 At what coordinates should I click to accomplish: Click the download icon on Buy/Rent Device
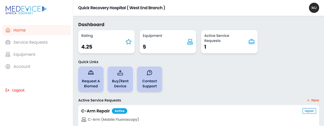pos(120,73)
